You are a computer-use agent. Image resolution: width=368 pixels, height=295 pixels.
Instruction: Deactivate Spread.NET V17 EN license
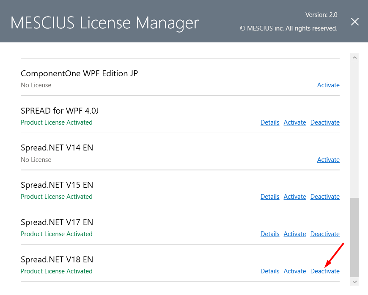pos(325,234)
